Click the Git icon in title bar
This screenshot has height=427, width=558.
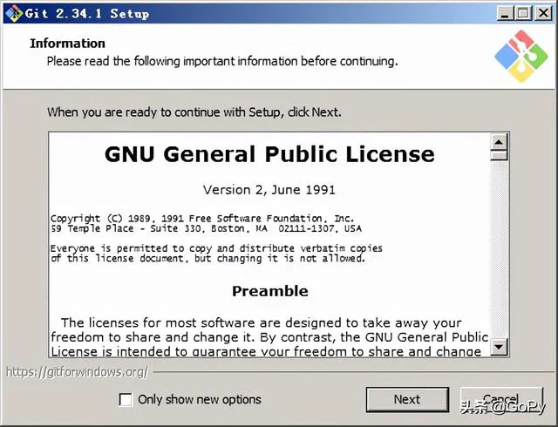(14, 14)
